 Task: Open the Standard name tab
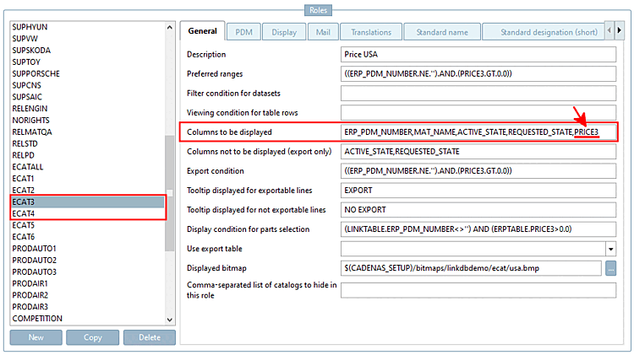(x=442, y=32)
